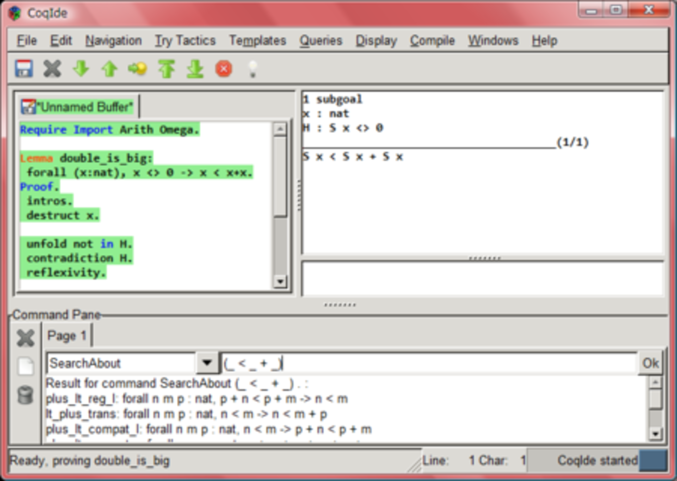The height and width of the screenshot is (481, 677).
Task: Click the 'Proof.' line in the script
Action: tap(40, 186)
